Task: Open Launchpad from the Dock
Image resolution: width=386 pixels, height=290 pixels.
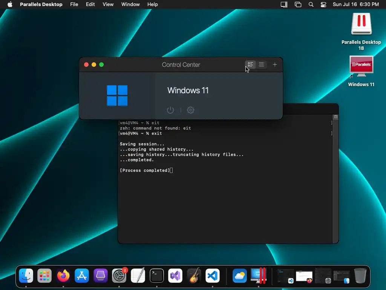Action: pyautogui.click(x=44, y=275)
